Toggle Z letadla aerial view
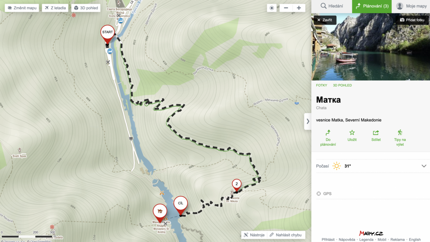Image resolution: width=430 pixels, height=242 pixels. pyautogui.click(x=55, y=8)
